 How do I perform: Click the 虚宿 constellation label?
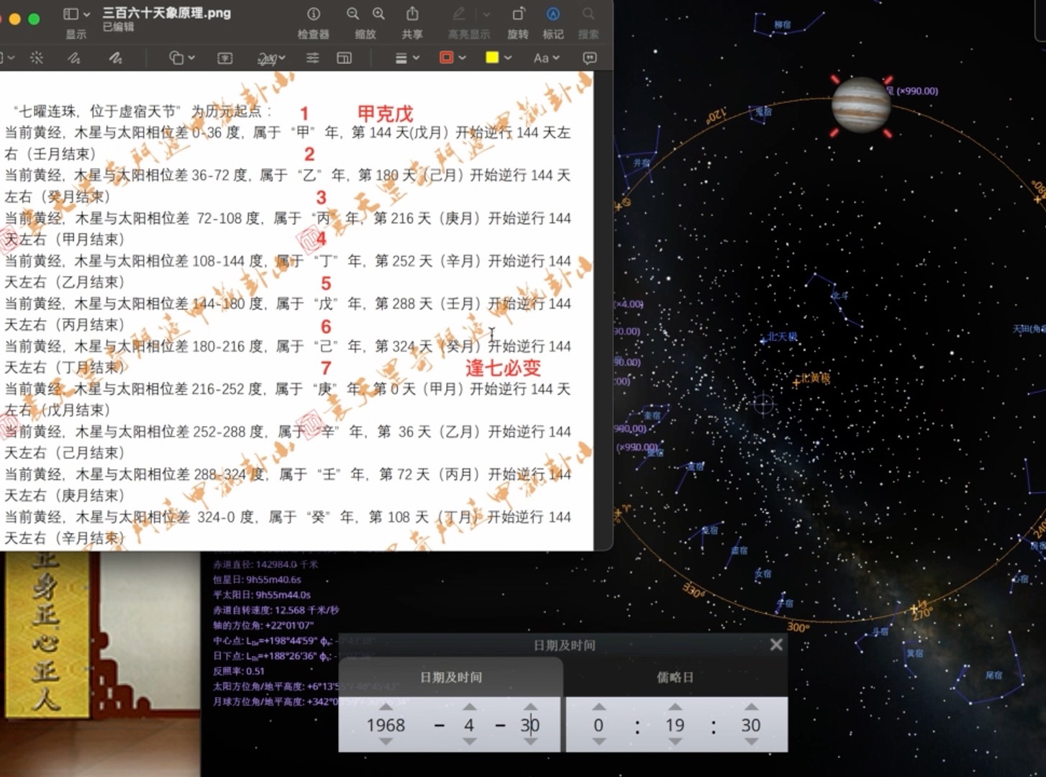pyautogui.click(x=740, y=550)
